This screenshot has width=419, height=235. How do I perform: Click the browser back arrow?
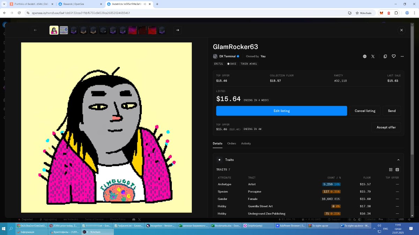(x=5, y=13)
